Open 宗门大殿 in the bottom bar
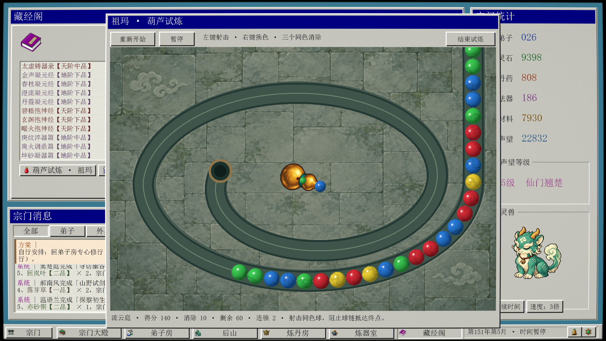Screen dimensions: 606x341 pyautogui.click(x=89, y=333)
